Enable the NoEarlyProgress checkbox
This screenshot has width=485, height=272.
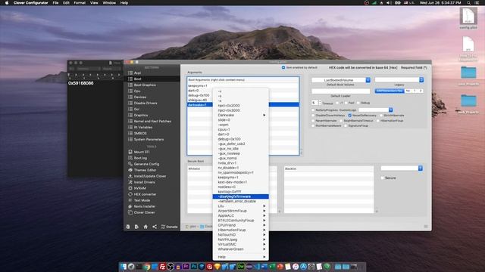[x=313, y=110]
